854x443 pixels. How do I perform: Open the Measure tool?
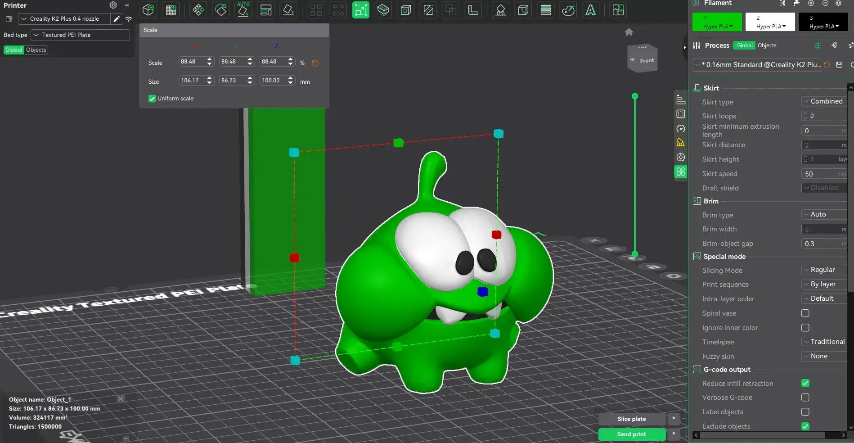[473, 10]
